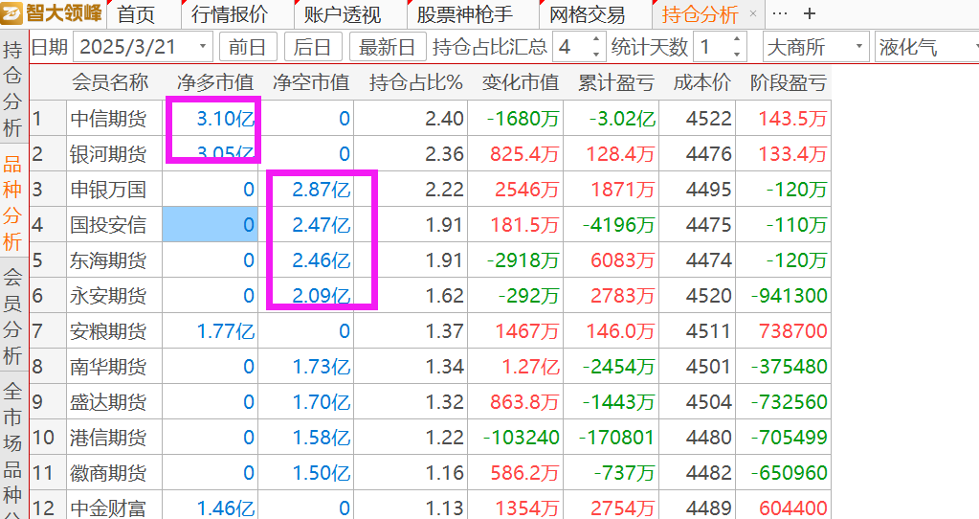Close the 持仓分析 tab
Screen dimensions: 979x519
pyautogui.click(x=753, y=13)
